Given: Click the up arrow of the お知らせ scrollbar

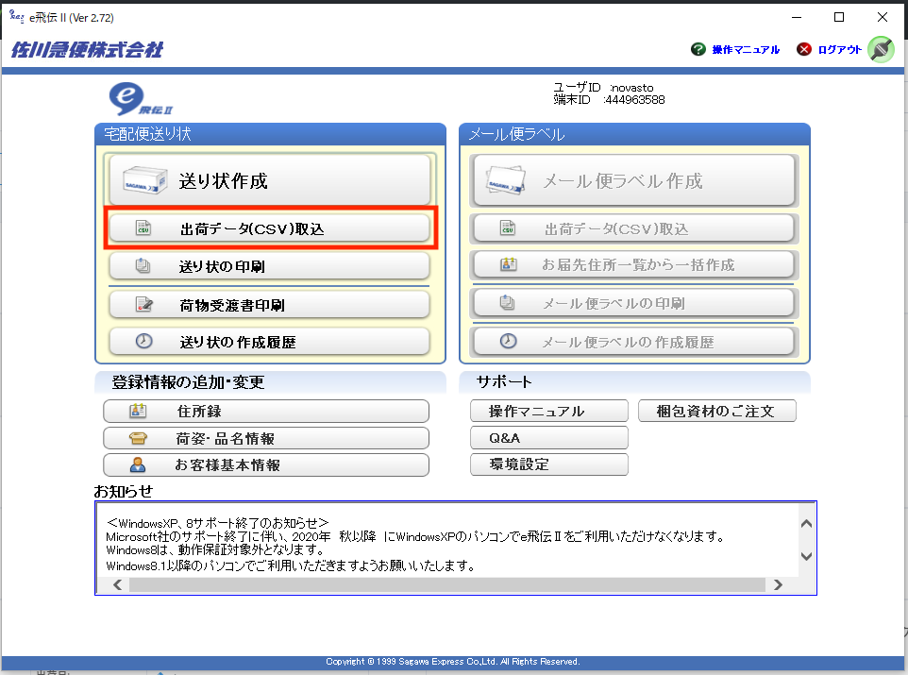Looking at the screenshot, I should click(x=806, y=524).
